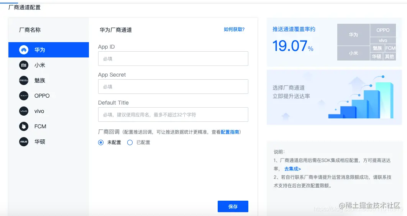Click the 魅族 block in coverage chart
Viewport: 407px width, 216px height.
377,48
